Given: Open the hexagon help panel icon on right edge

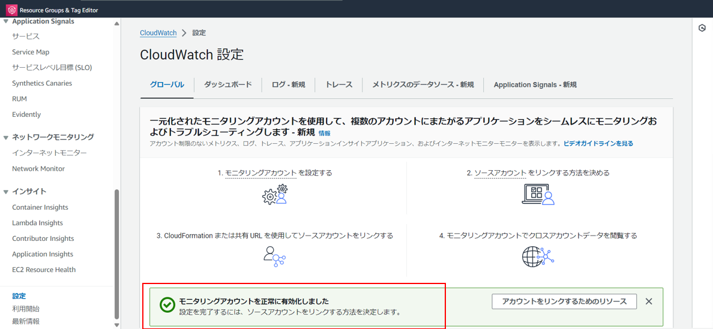Looking at the screenshot, I should tap(702, 28).
